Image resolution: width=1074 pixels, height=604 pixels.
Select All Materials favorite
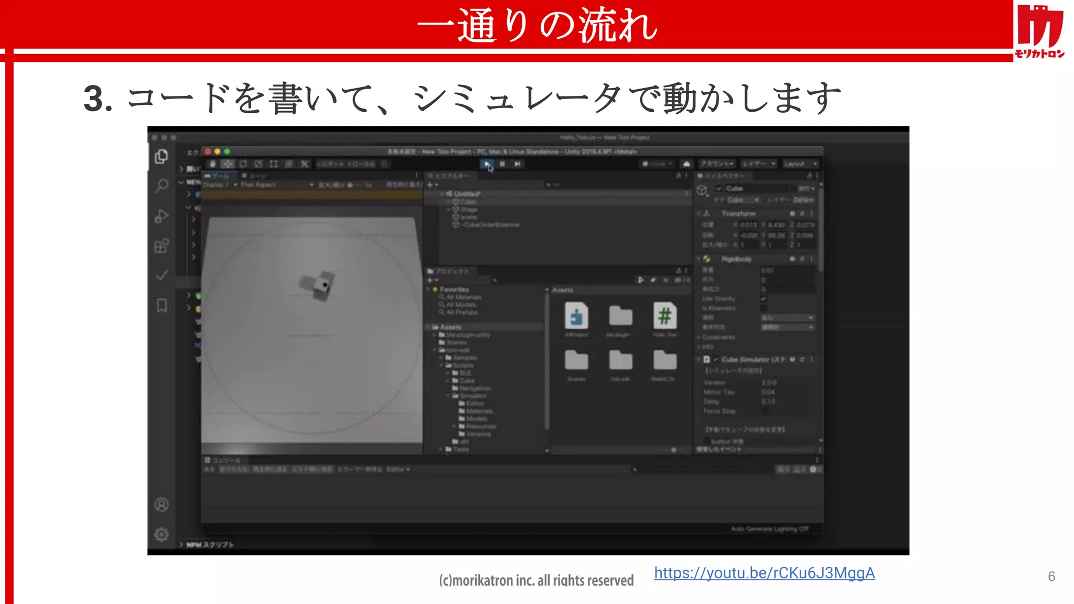464,297
